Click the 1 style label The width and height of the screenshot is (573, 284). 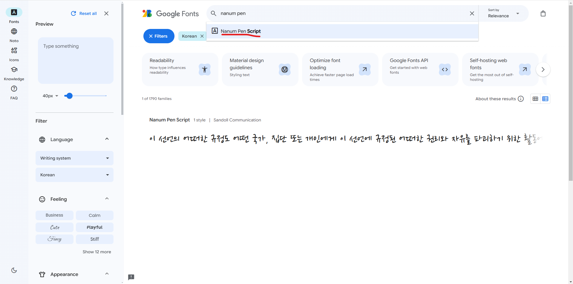tap(200, 120)
